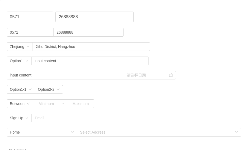Focus the Email input field

click(58, 118)
